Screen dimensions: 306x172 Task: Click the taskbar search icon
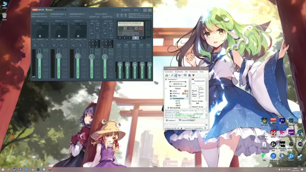click(x=8, y=170)
